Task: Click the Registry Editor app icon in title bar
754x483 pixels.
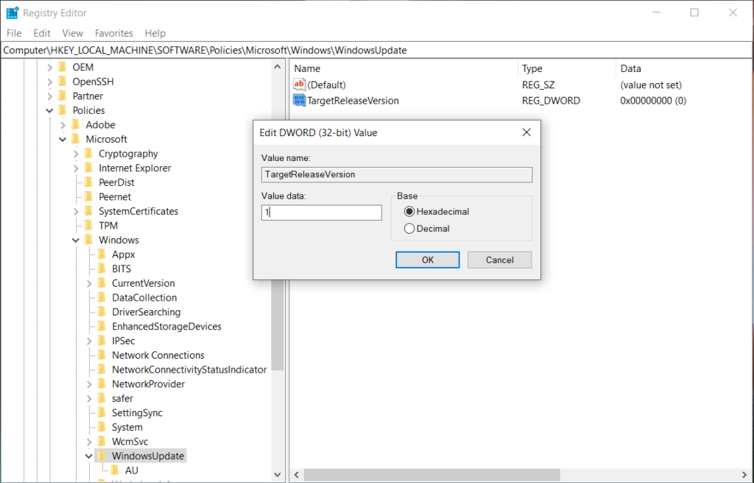Action: pyautogui.click(x=13, y=12)
